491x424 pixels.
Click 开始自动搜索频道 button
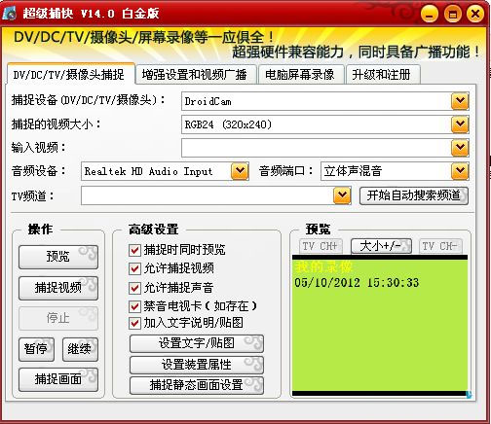[x=414, y=195]
